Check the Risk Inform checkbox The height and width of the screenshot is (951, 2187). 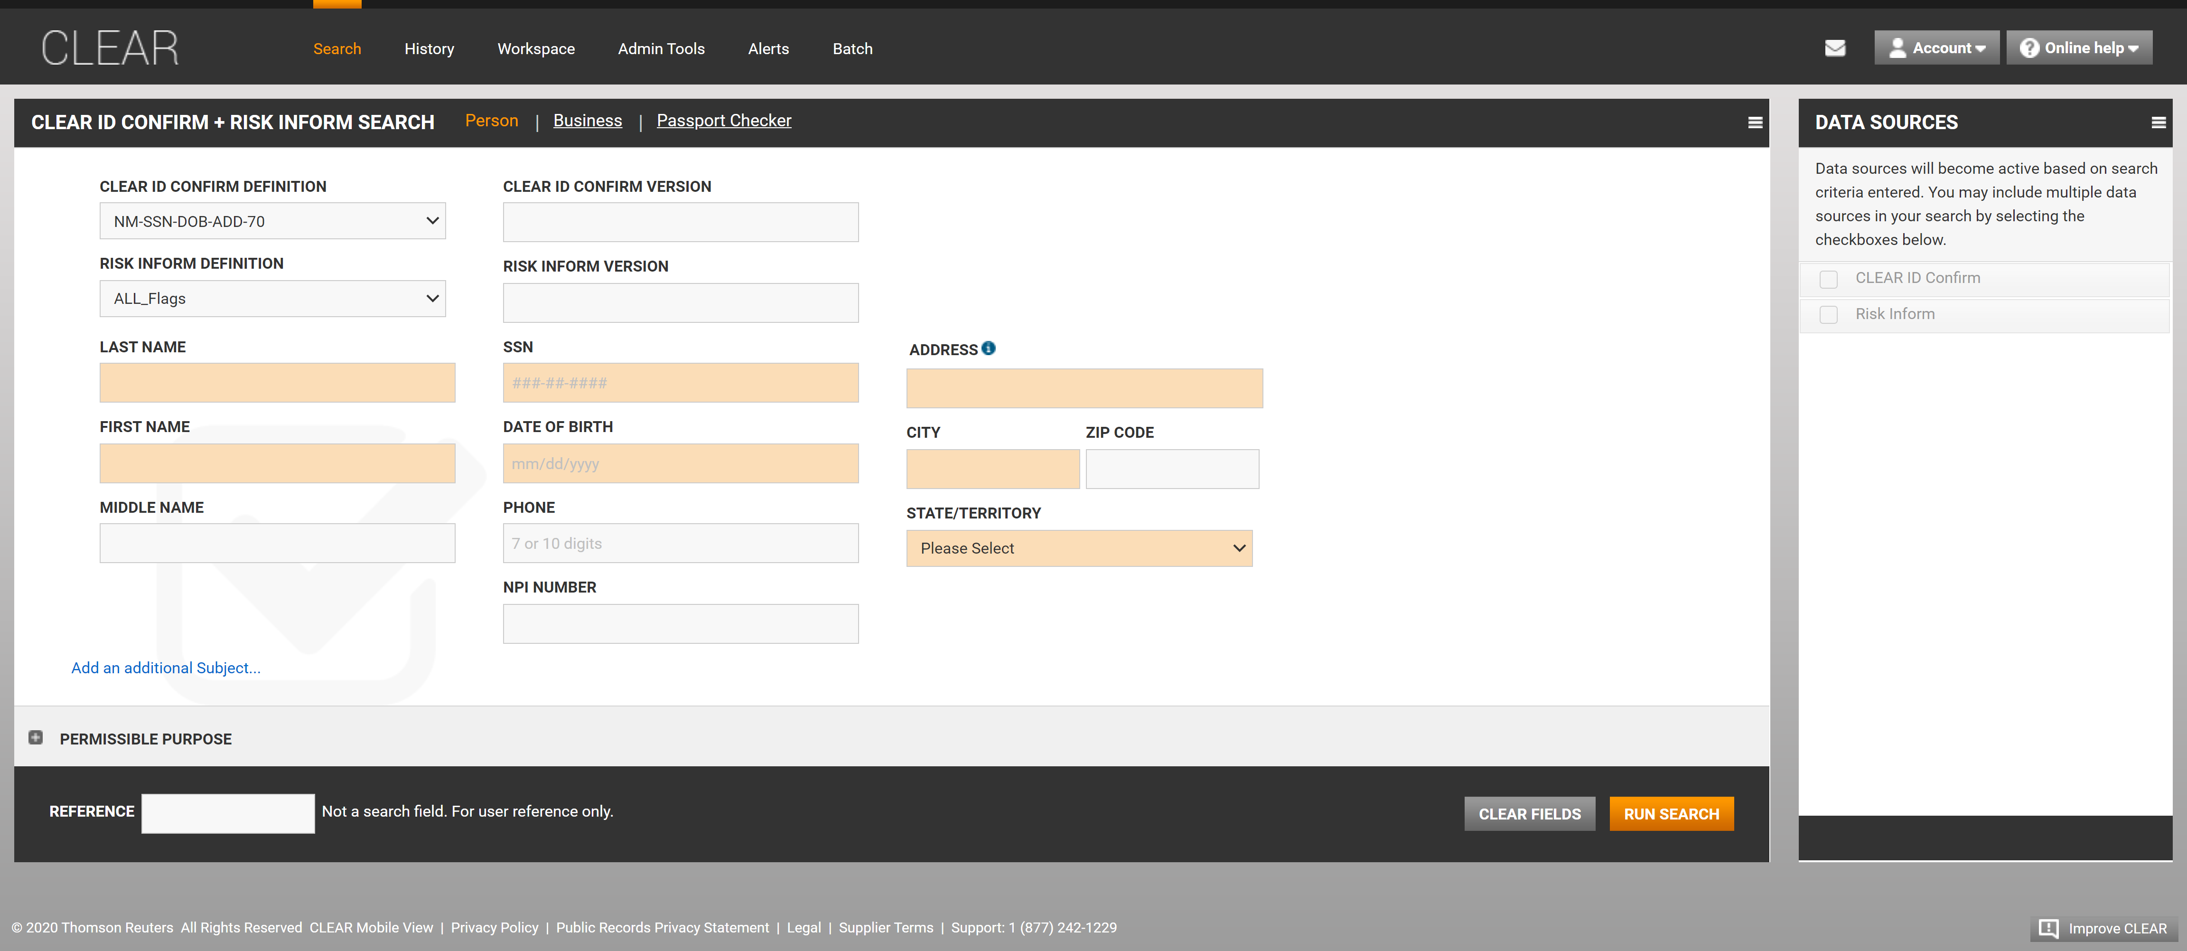pyautogui.click(x=1829, y=314)
